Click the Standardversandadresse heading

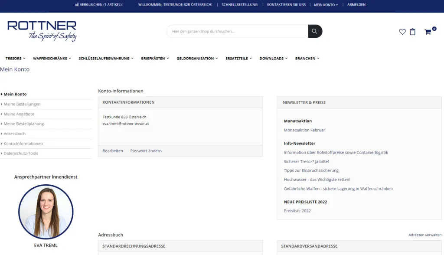(309, 246)
